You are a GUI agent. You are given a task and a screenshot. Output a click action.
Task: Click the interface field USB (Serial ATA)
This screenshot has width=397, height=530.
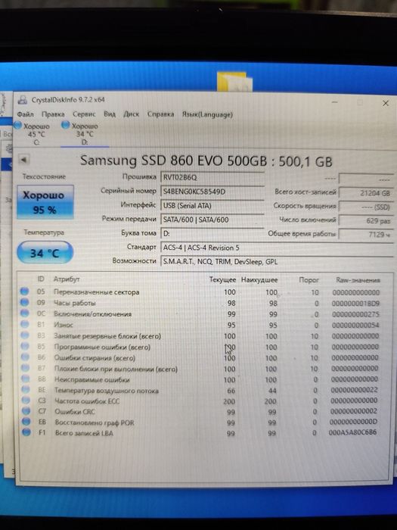[x=212, y=205]
